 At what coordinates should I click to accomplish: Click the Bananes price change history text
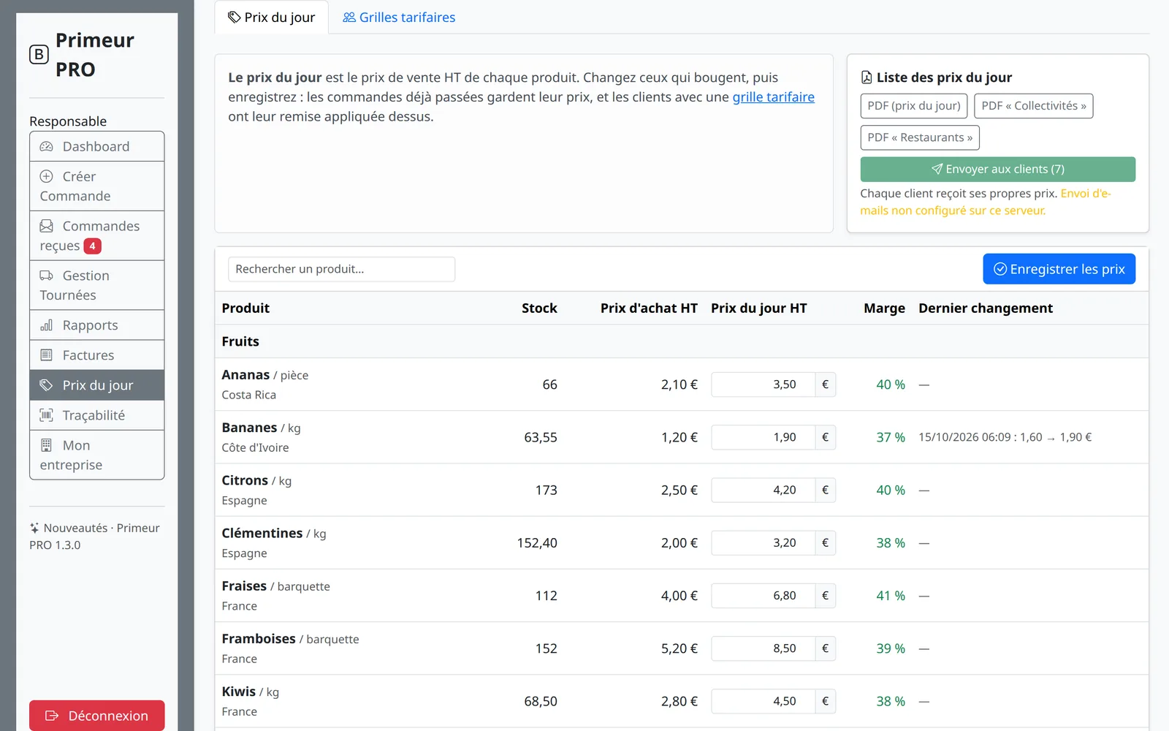(x=1005, y=437)
